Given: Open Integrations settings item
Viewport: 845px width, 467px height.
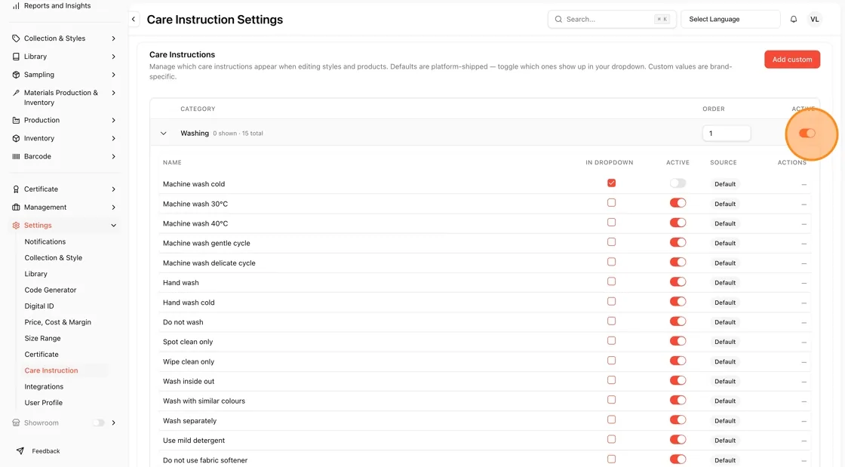Looking at the screenshot, I should (x=45, y=387).
